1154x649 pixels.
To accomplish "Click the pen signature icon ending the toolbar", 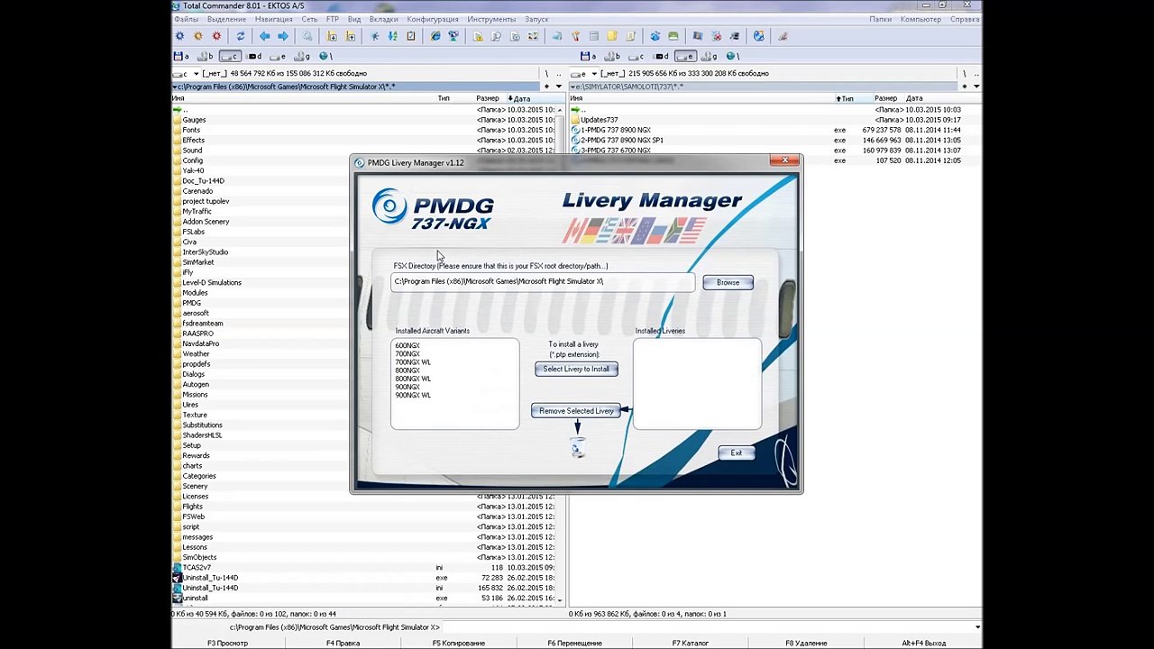I will tap(783, 36).
